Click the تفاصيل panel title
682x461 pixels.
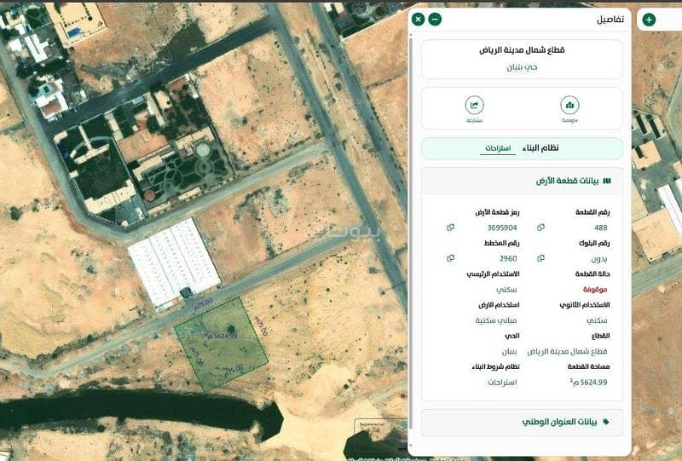(x=610, y=20)
